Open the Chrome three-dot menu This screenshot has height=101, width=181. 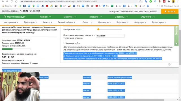pyautogui.click(x=178, y=1)
